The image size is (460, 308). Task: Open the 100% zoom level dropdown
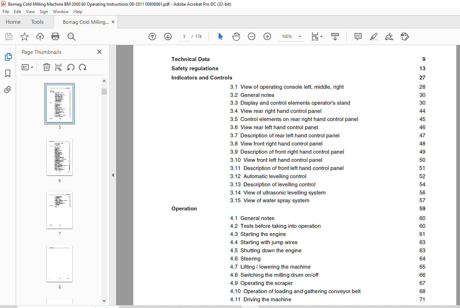pyautogui.click(x=300, y=37)
